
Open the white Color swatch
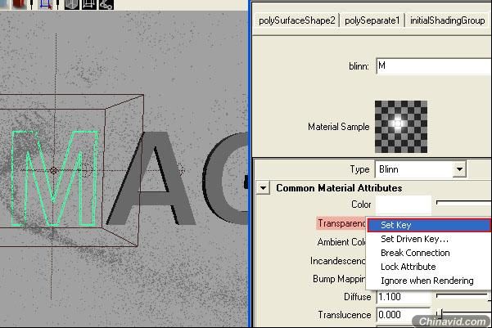(404, 204)
